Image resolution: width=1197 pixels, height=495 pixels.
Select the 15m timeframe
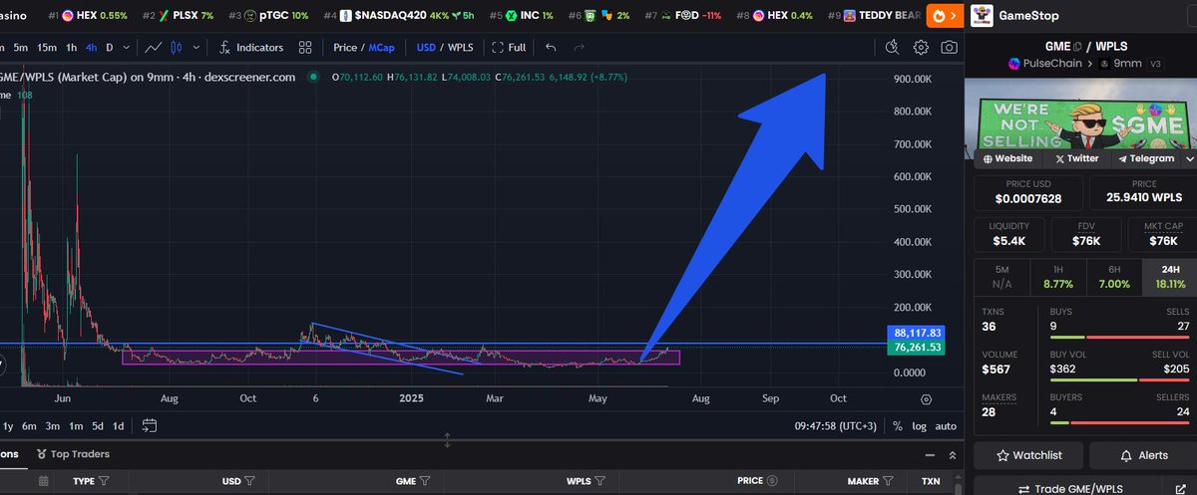coord(47,47)
